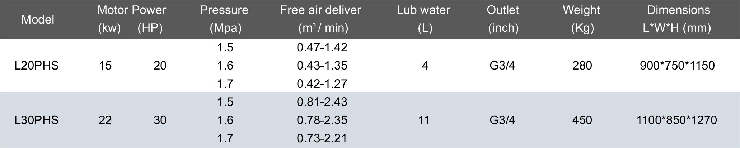Select the 0.43-1.35 air delivery value
This screenshot has height=148, width=740.
pos(322,66)
